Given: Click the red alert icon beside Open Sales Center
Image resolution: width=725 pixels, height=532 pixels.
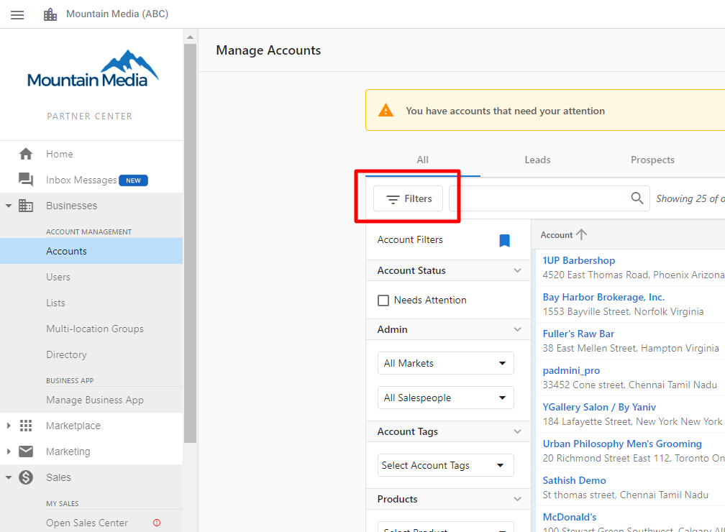Looking at the screenshot, I should click(x=157, y=523).
